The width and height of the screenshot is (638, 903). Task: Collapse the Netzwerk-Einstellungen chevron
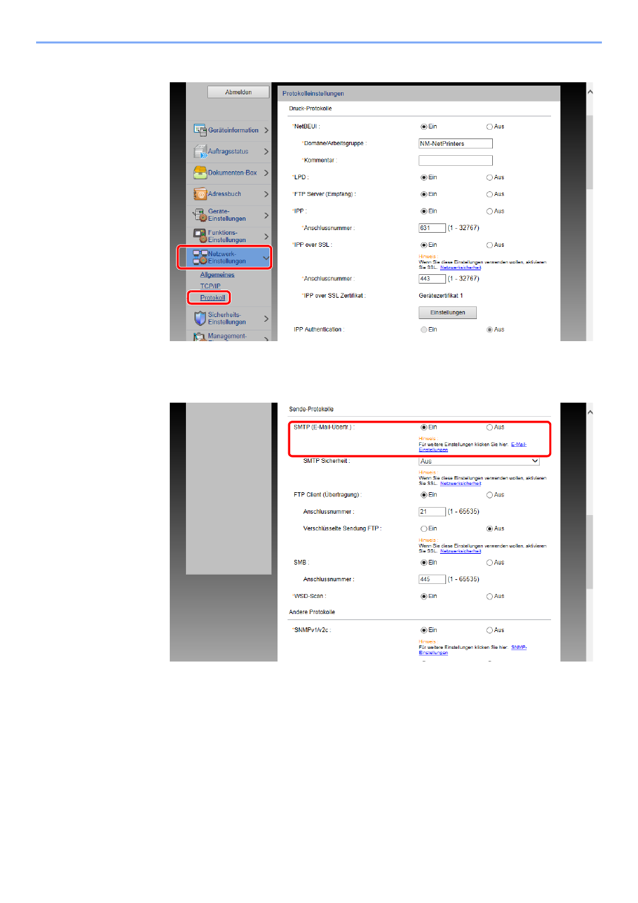coord(266,258)
